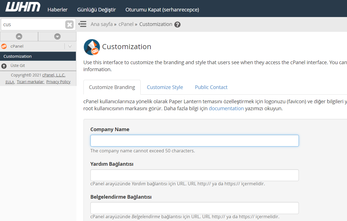The image size is (347, 221).
Task: Expand all sidebar categories with down arrow
Action: [x=57, y=36]
